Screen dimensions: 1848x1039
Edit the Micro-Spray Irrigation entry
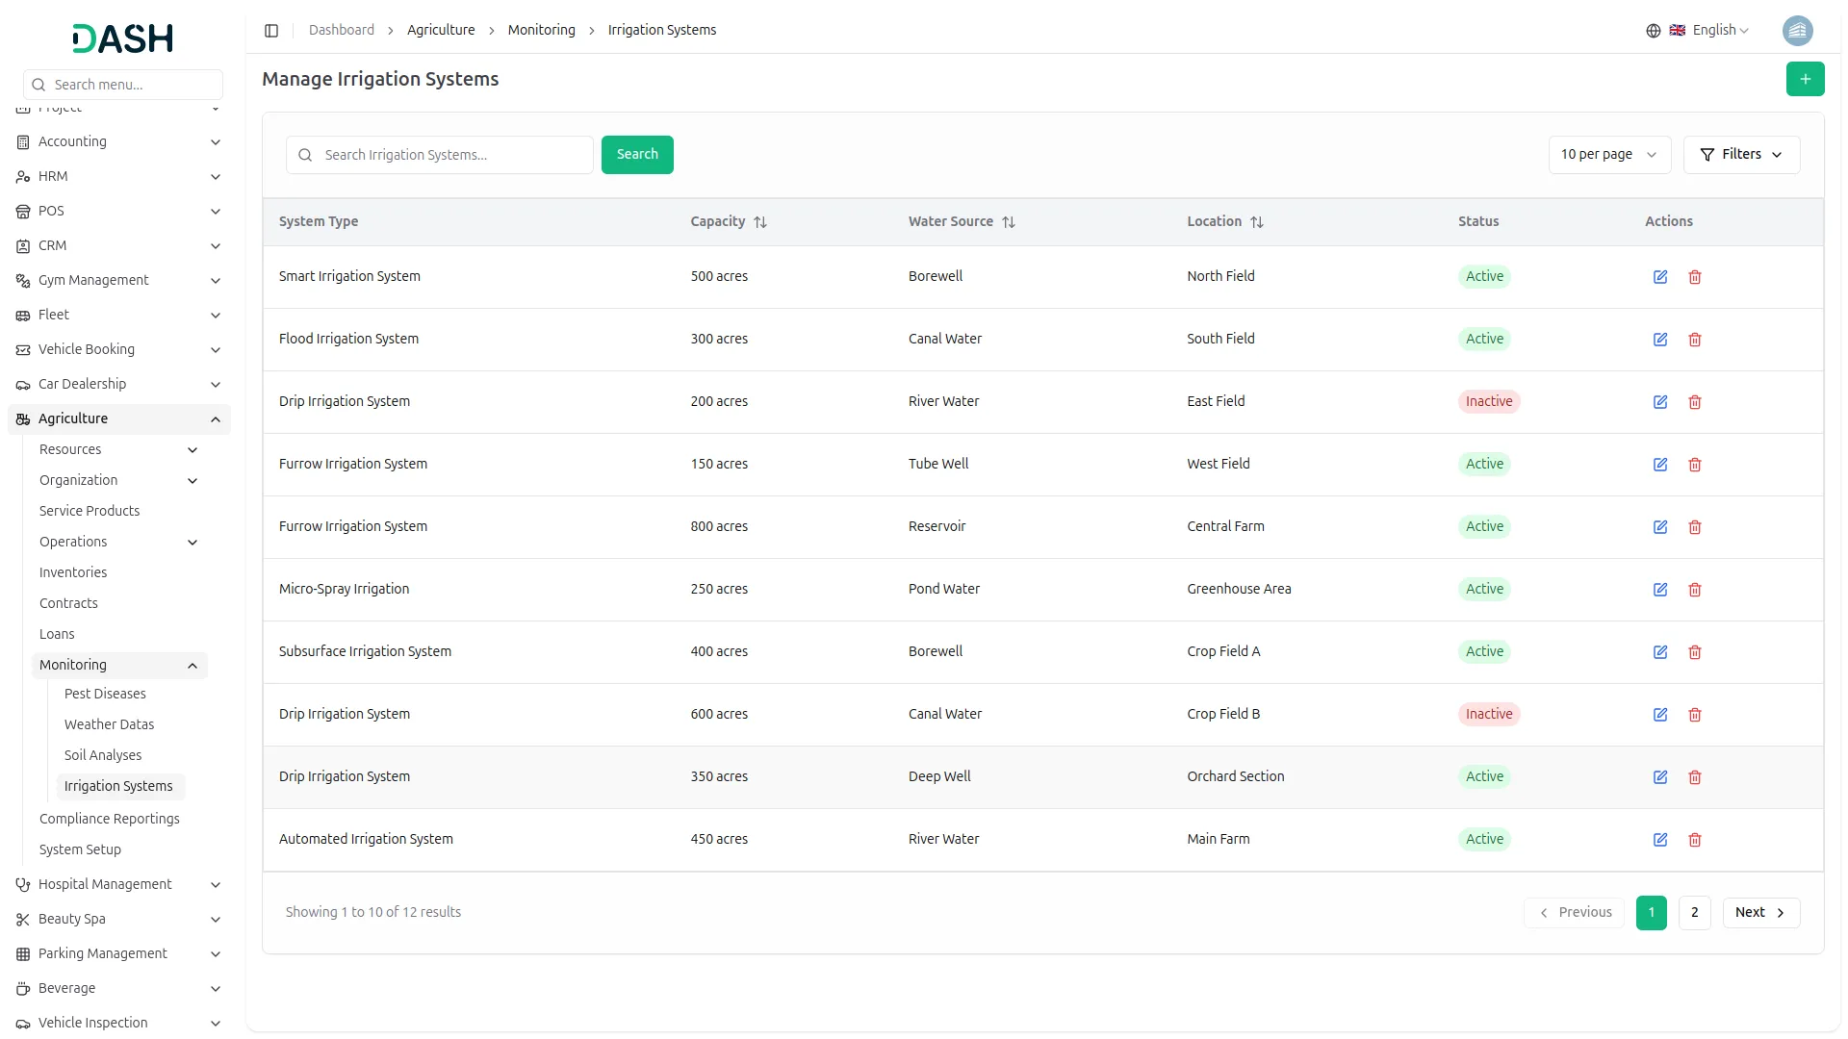[1659, 590]
